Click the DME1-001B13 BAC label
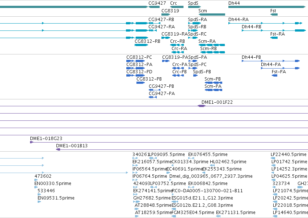This screenshot has height=218, width=308. pos(72,146)
